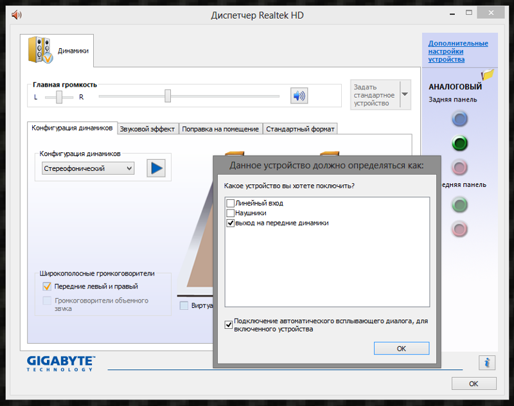Toggle Передние левый и правый checkbox
The width and height of the screenshot is (514, 406).
47,287
